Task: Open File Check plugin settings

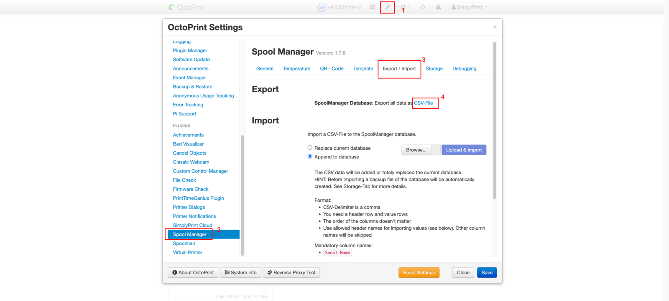Action: (184, 180)
